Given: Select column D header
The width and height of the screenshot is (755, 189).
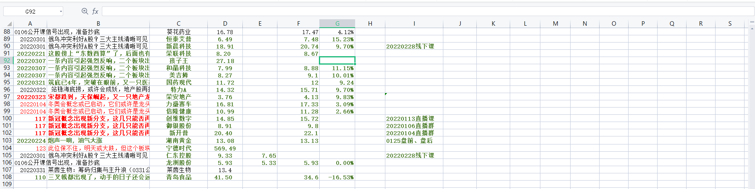Looking at the screenshot, I should pyautogui.click(x=225, y=24).
